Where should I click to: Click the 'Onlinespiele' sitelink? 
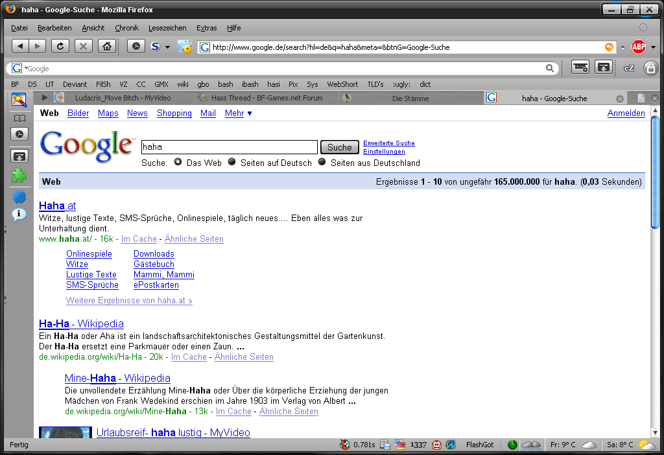(89, 253)
